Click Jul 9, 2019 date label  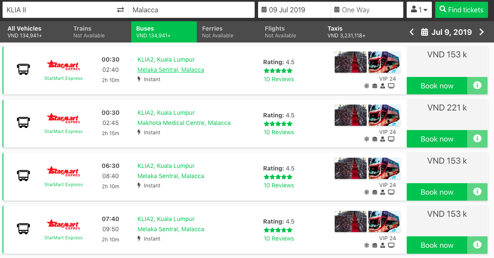click(451, 32)
